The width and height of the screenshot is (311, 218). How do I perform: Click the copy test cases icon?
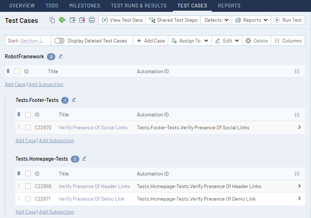52,20
